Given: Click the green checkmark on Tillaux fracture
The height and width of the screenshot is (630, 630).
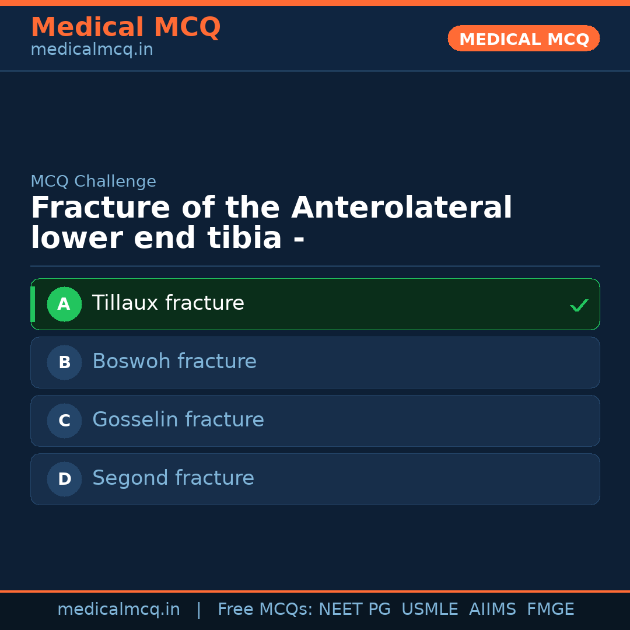Looking at the screenshot, I should click(579, 305).
